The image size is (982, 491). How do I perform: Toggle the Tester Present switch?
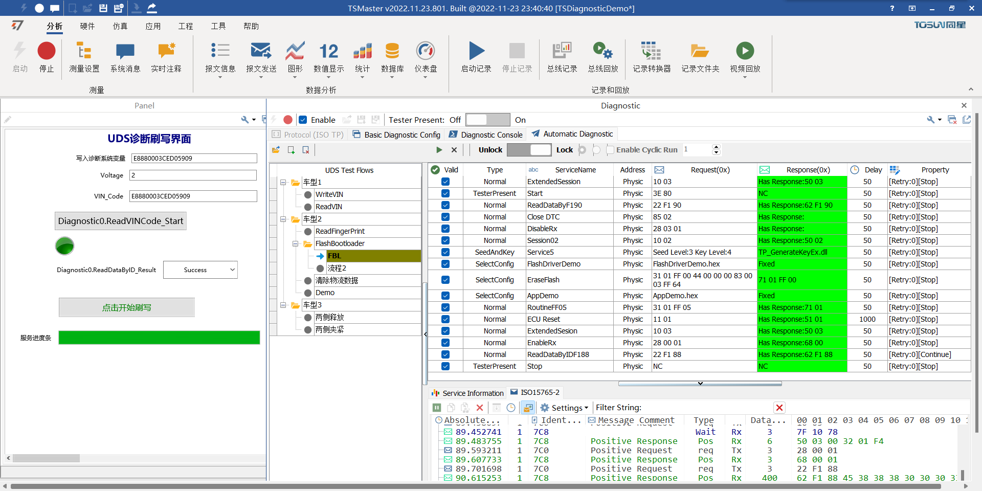[x=487, y=120]
